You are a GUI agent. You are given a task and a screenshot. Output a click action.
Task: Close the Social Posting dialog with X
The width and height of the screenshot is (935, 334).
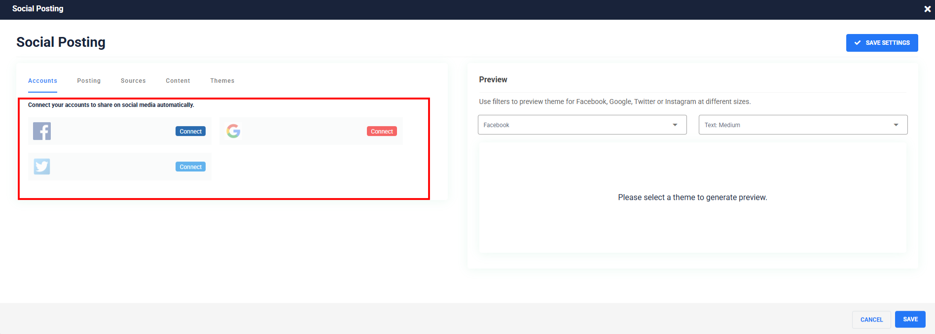(927, 9)
